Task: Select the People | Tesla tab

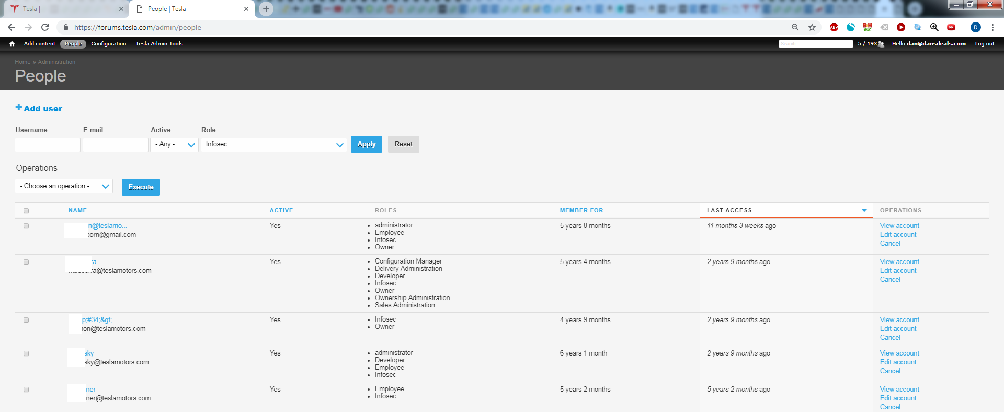Action: 192,9
